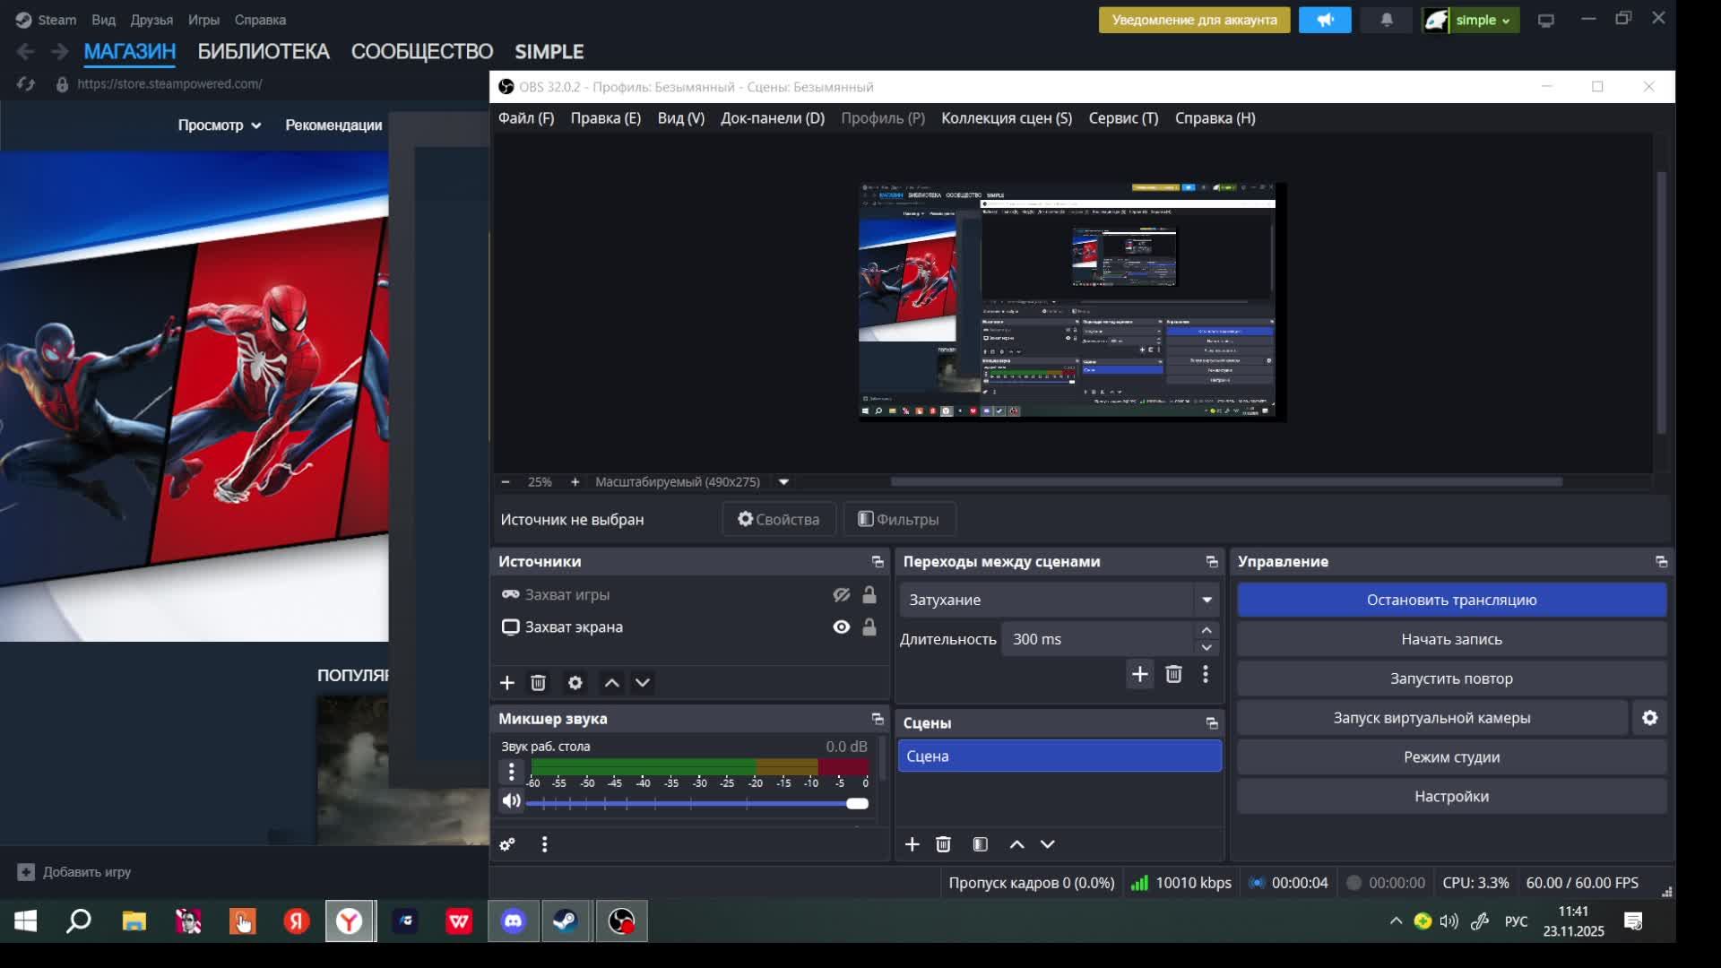1721x968 pixels.
Task: Click Steam announcements megaphone icon
Action: 1324,20
